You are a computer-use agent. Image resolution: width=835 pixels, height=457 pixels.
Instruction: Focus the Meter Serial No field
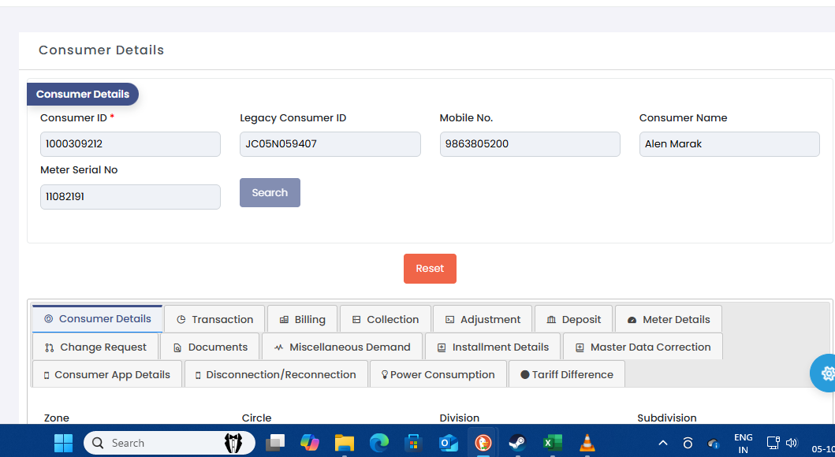[130, 197]
